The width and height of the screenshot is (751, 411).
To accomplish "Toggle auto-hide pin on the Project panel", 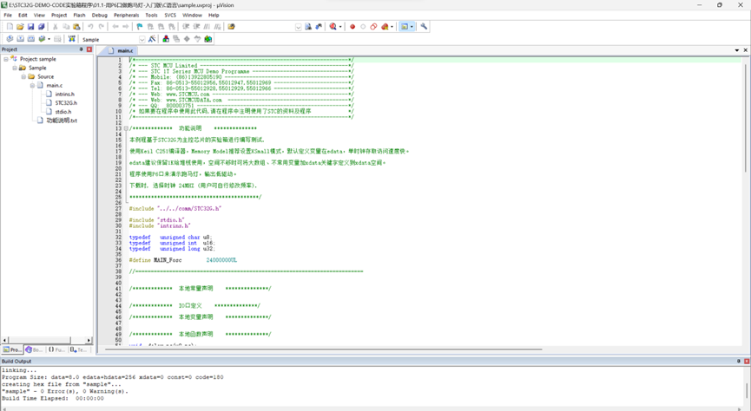I will pyautogui.click(x=81, y=49).
